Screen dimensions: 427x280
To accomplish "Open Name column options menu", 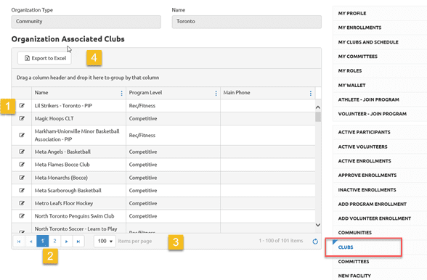I will click(x=121, y=93).
